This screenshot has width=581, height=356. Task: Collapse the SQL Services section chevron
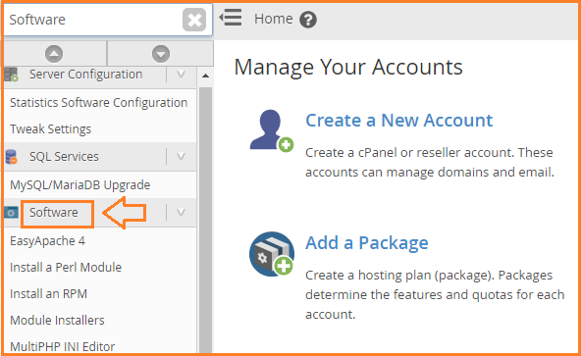[181, 157]
